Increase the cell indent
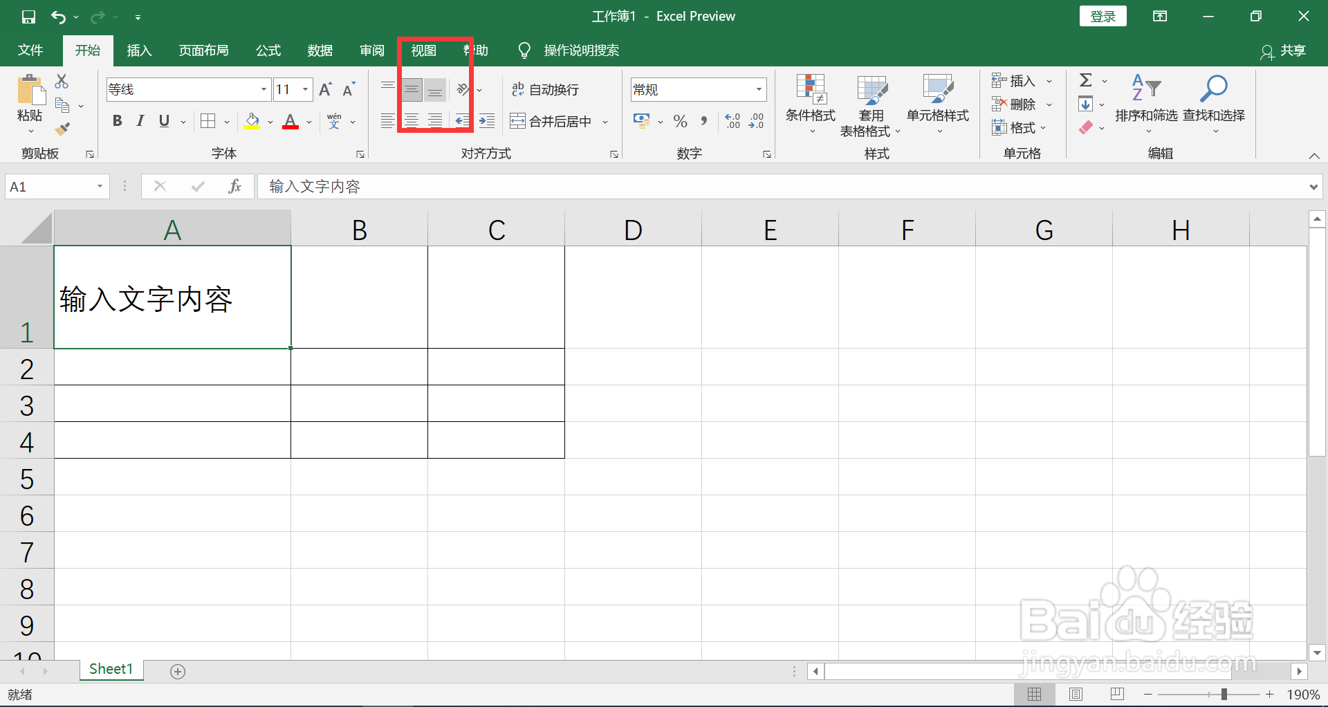Screen dimensions: 1328x707 [487, 121]
